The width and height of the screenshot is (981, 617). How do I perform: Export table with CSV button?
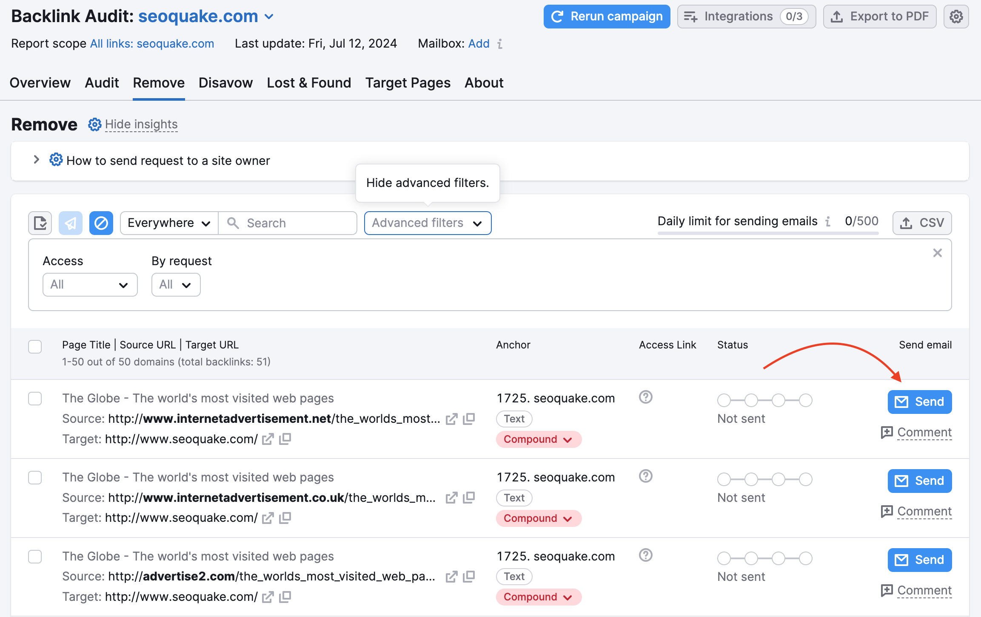pyautogui.click(x=921, y=223)
